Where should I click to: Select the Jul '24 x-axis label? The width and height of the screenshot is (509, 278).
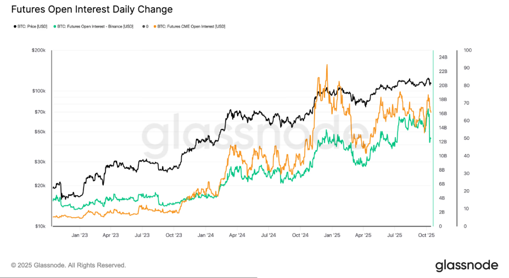point(269,235)
